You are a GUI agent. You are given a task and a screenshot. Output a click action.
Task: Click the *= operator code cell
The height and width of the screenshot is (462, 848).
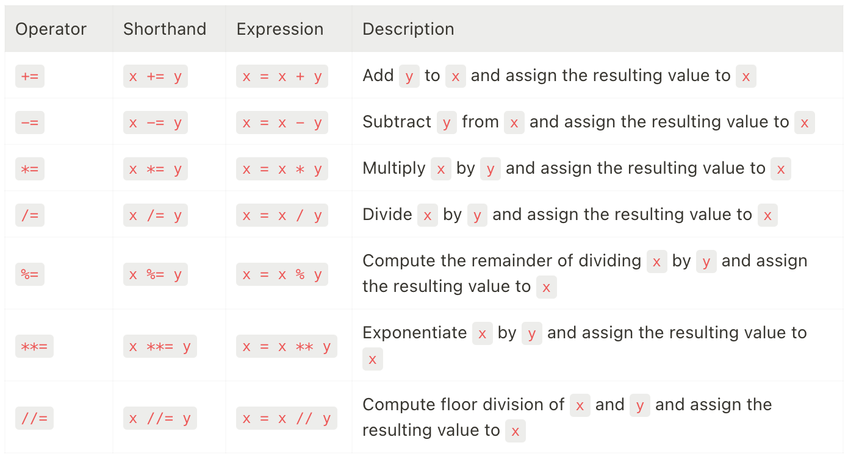[30, 169]
